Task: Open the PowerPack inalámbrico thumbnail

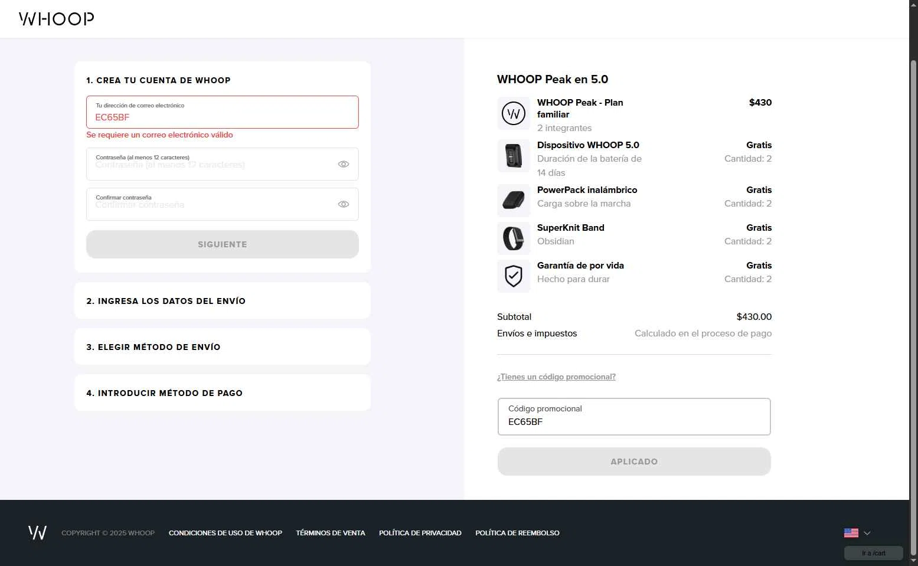Action: 514,201
